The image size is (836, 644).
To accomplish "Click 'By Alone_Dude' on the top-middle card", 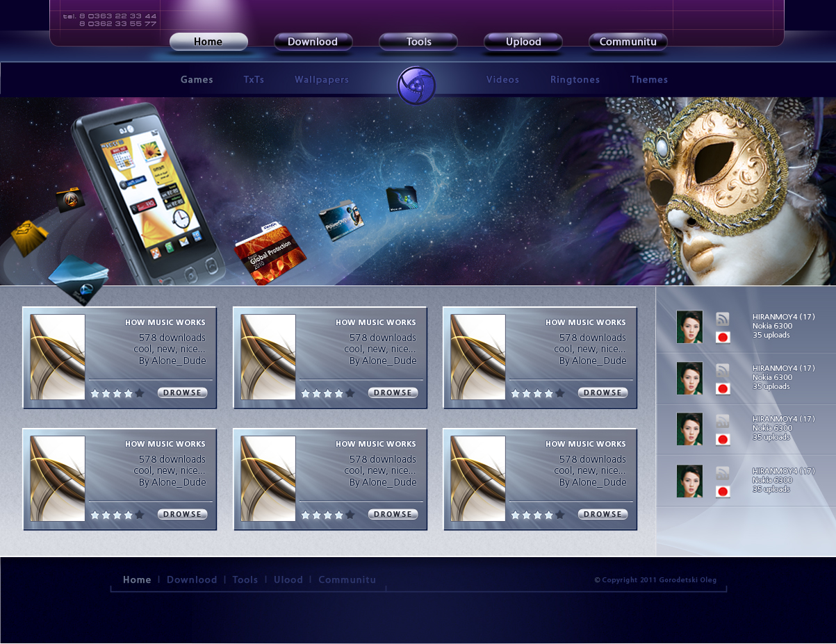I will point(383,361).
